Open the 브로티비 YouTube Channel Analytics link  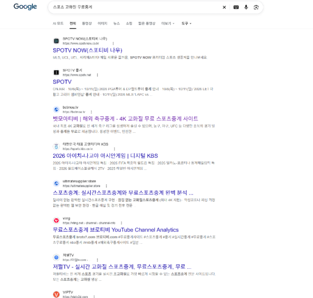coord(116,230)
